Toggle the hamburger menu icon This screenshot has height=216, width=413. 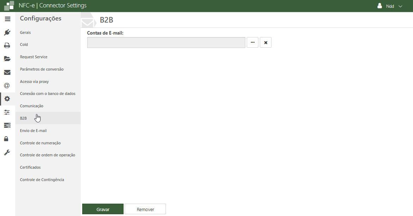tap(7, 19)
